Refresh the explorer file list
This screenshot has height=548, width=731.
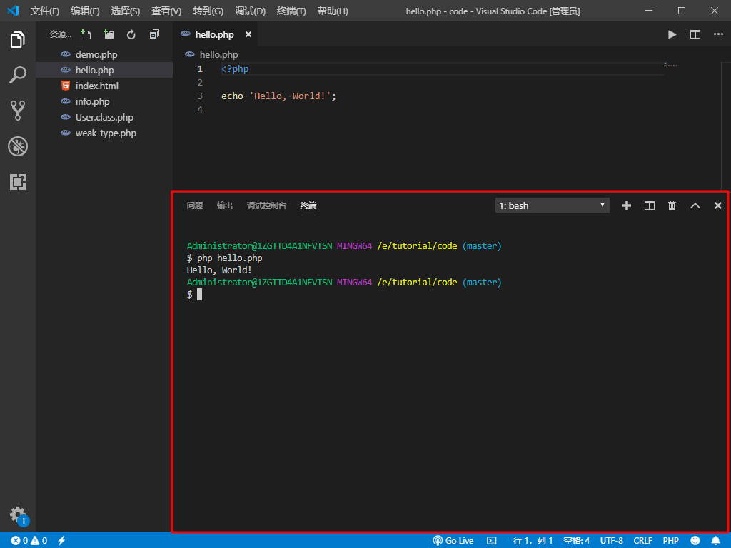point(131,34)
